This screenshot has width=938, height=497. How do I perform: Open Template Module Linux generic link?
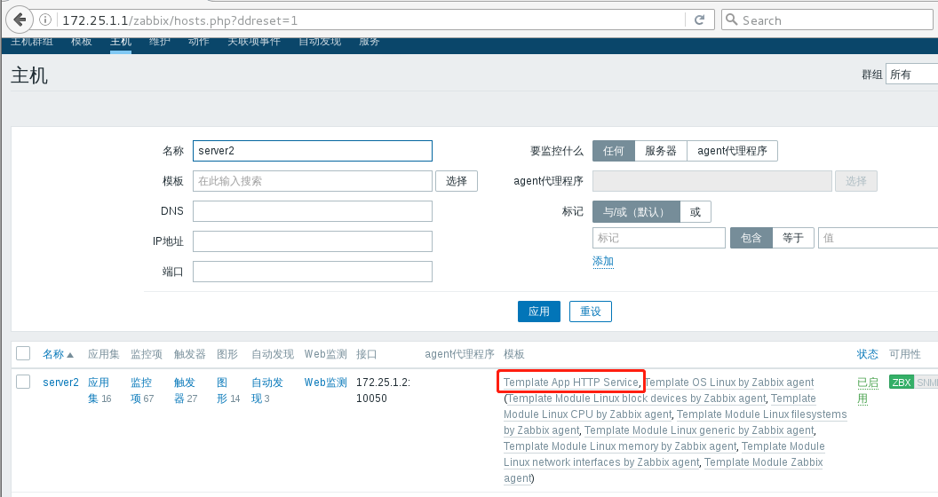(x=699, y=430)
